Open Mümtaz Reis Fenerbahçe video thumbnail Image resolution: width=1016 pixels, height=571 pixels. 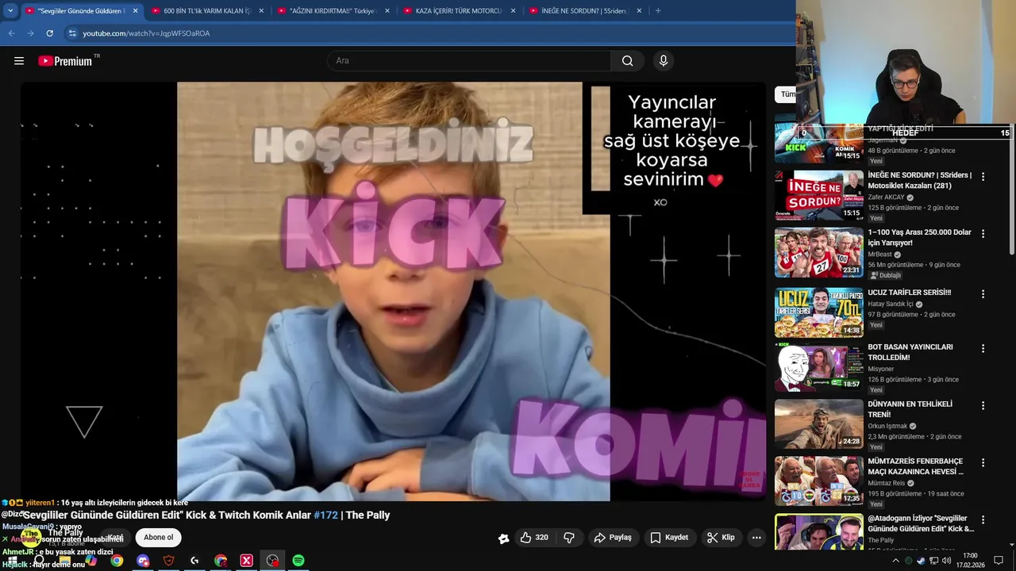pyautogui.click(x=818, y=481)
